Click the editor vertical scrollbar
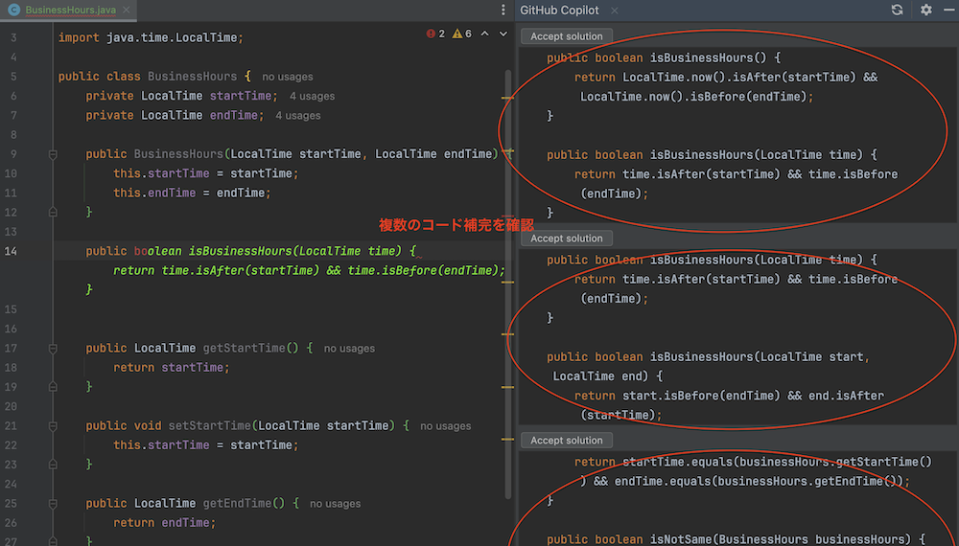The image size is (959, 546). point(507,284)
